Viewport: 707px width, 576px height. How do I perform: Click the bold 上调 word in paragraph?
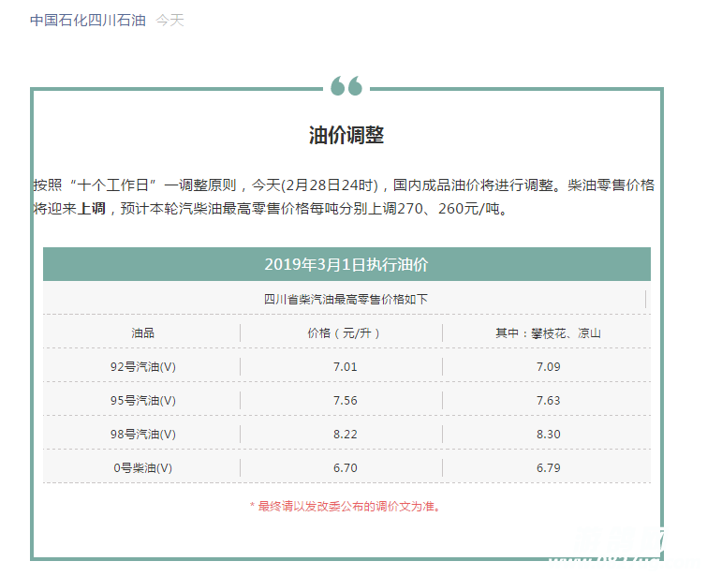tap(90, 209)
